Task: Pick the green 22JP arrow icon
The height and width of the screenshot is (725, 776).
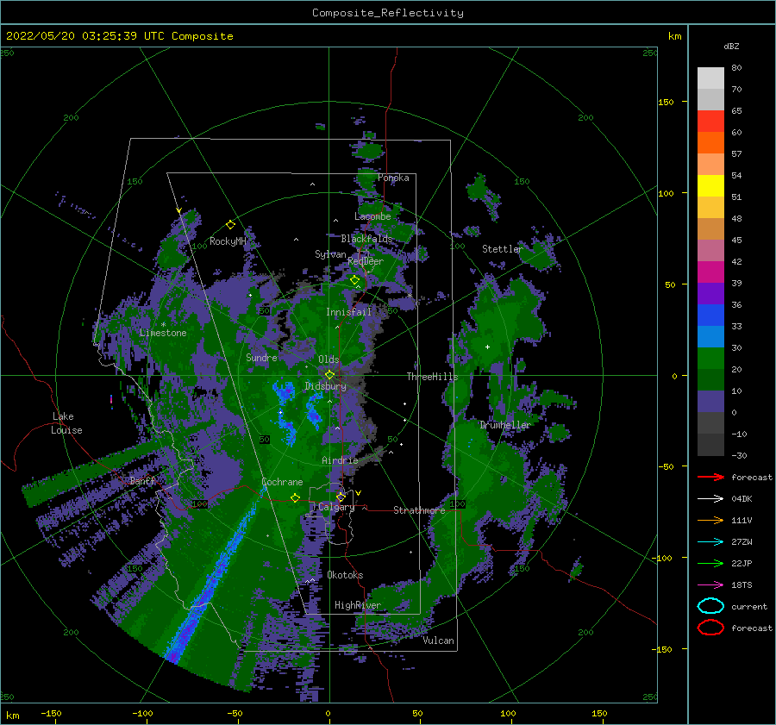Action: (x=710, y=563)
